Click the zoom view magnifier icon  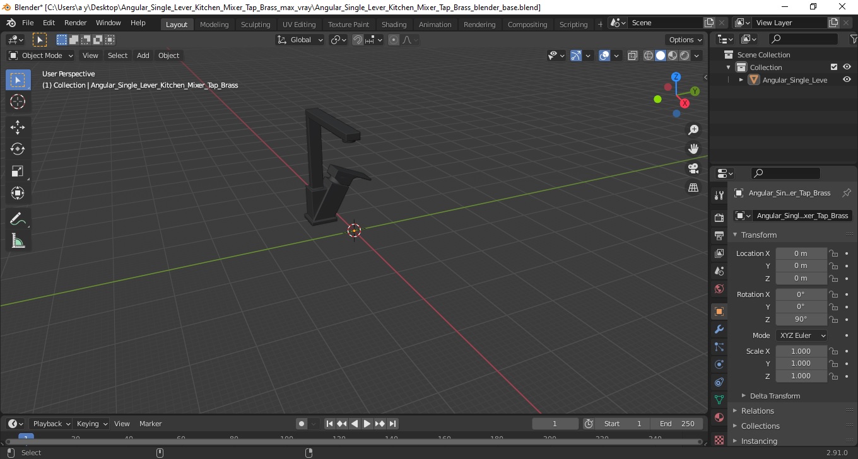coord(693,130)
